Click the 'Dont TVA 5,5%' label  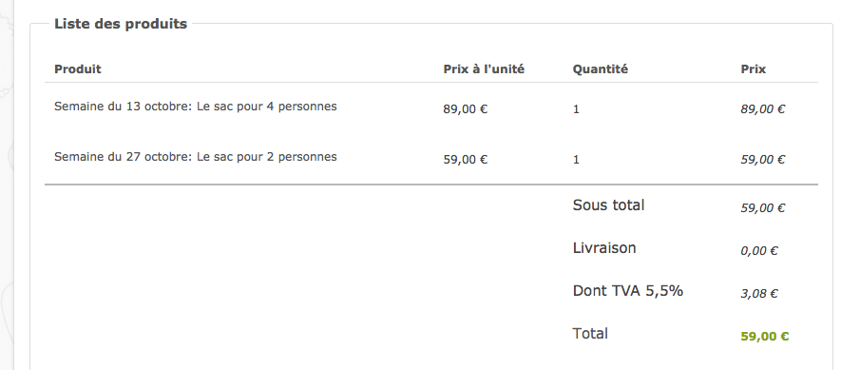click(x=628, y=291)
